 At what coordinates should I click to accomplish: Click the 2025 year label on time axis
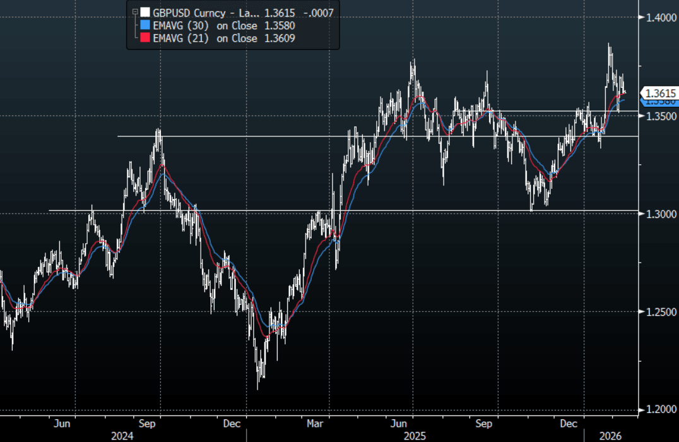[x=414, y=436]
